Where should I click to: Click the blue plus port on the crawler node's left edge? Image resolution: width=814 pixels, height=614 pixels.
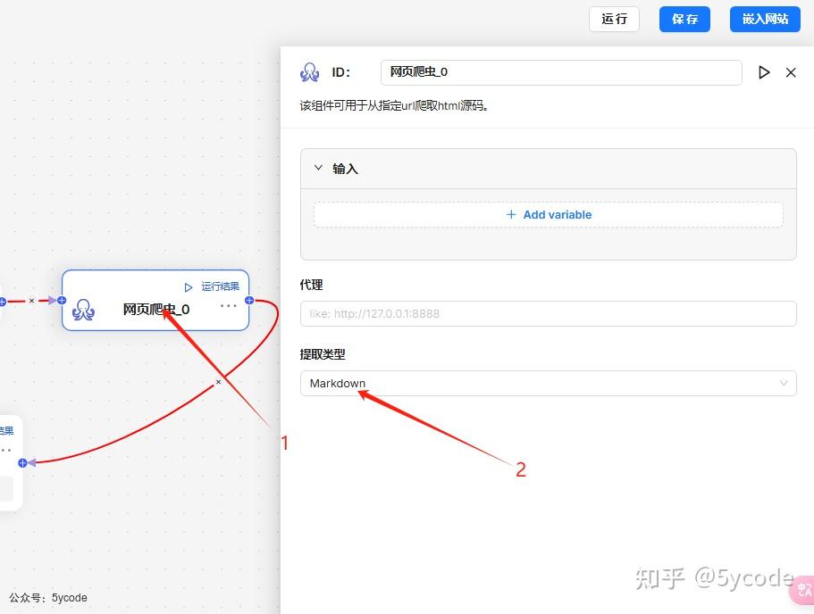[62, 301]
